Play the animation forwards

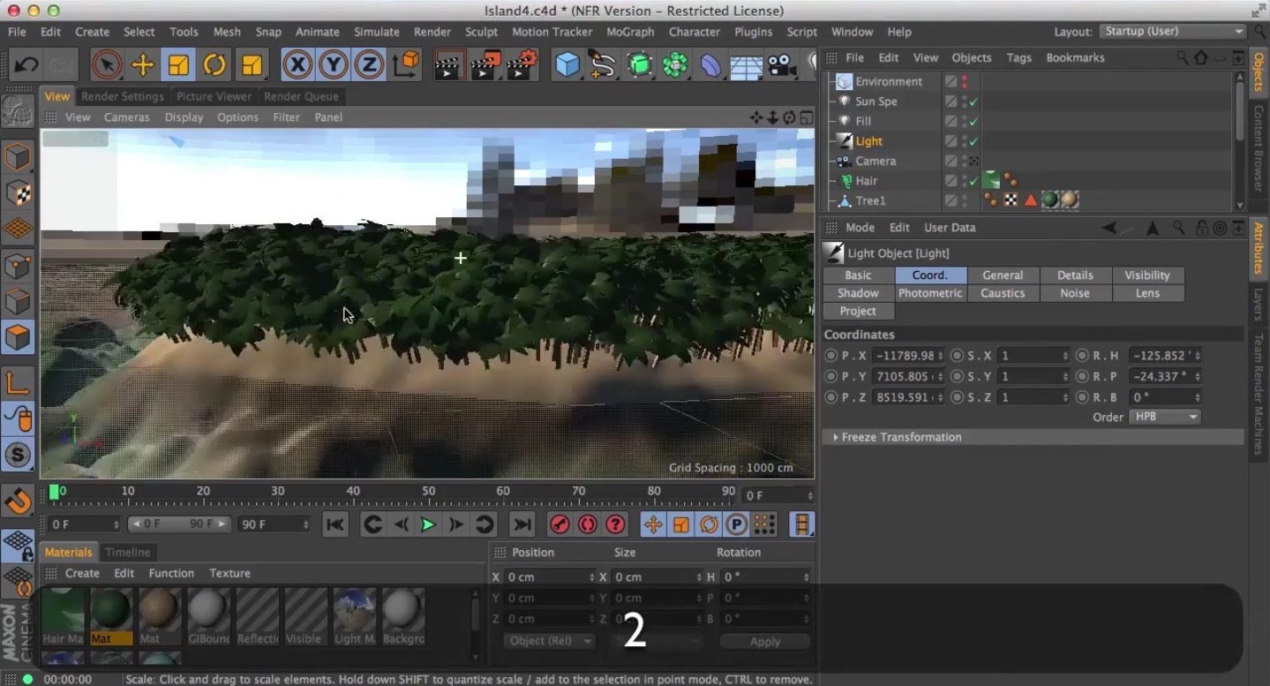coord(428,524)
